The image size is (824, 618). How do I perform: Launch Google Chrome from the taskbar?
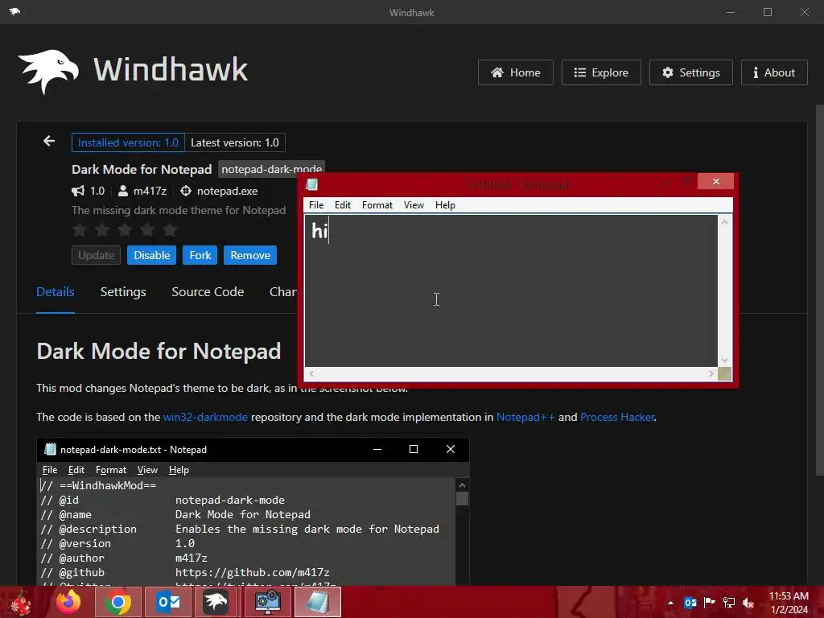pos(118,602)
